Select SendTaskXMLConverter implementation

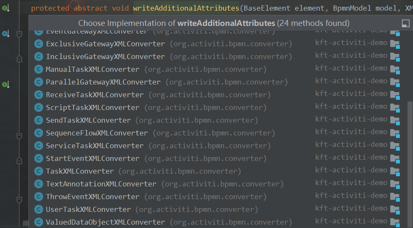point(219,120)
